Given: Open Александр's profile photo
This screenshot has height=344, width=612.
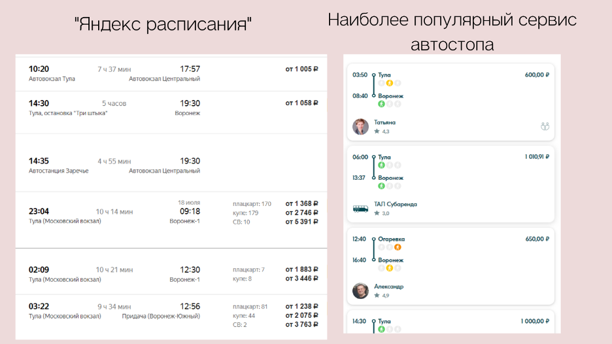Looking at the screenshot, I should pyautogui.click(x=360, y=291).
